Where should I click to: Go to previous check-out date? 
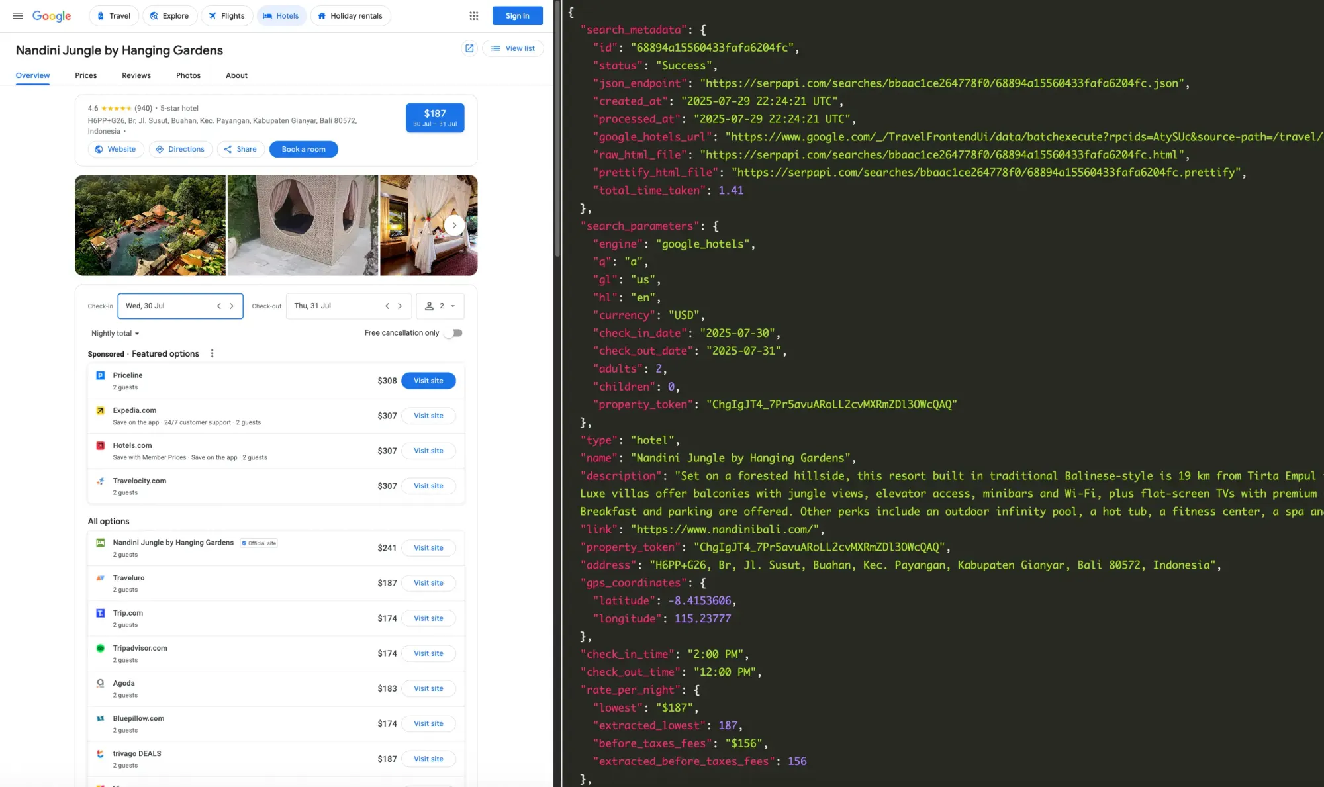coord(387,306)
